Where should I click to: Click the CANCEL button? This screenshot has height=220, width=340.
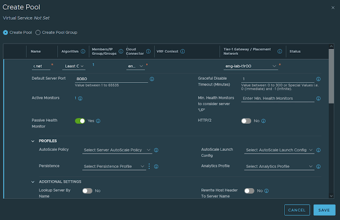pyautogui.click(x=297, y=210)
